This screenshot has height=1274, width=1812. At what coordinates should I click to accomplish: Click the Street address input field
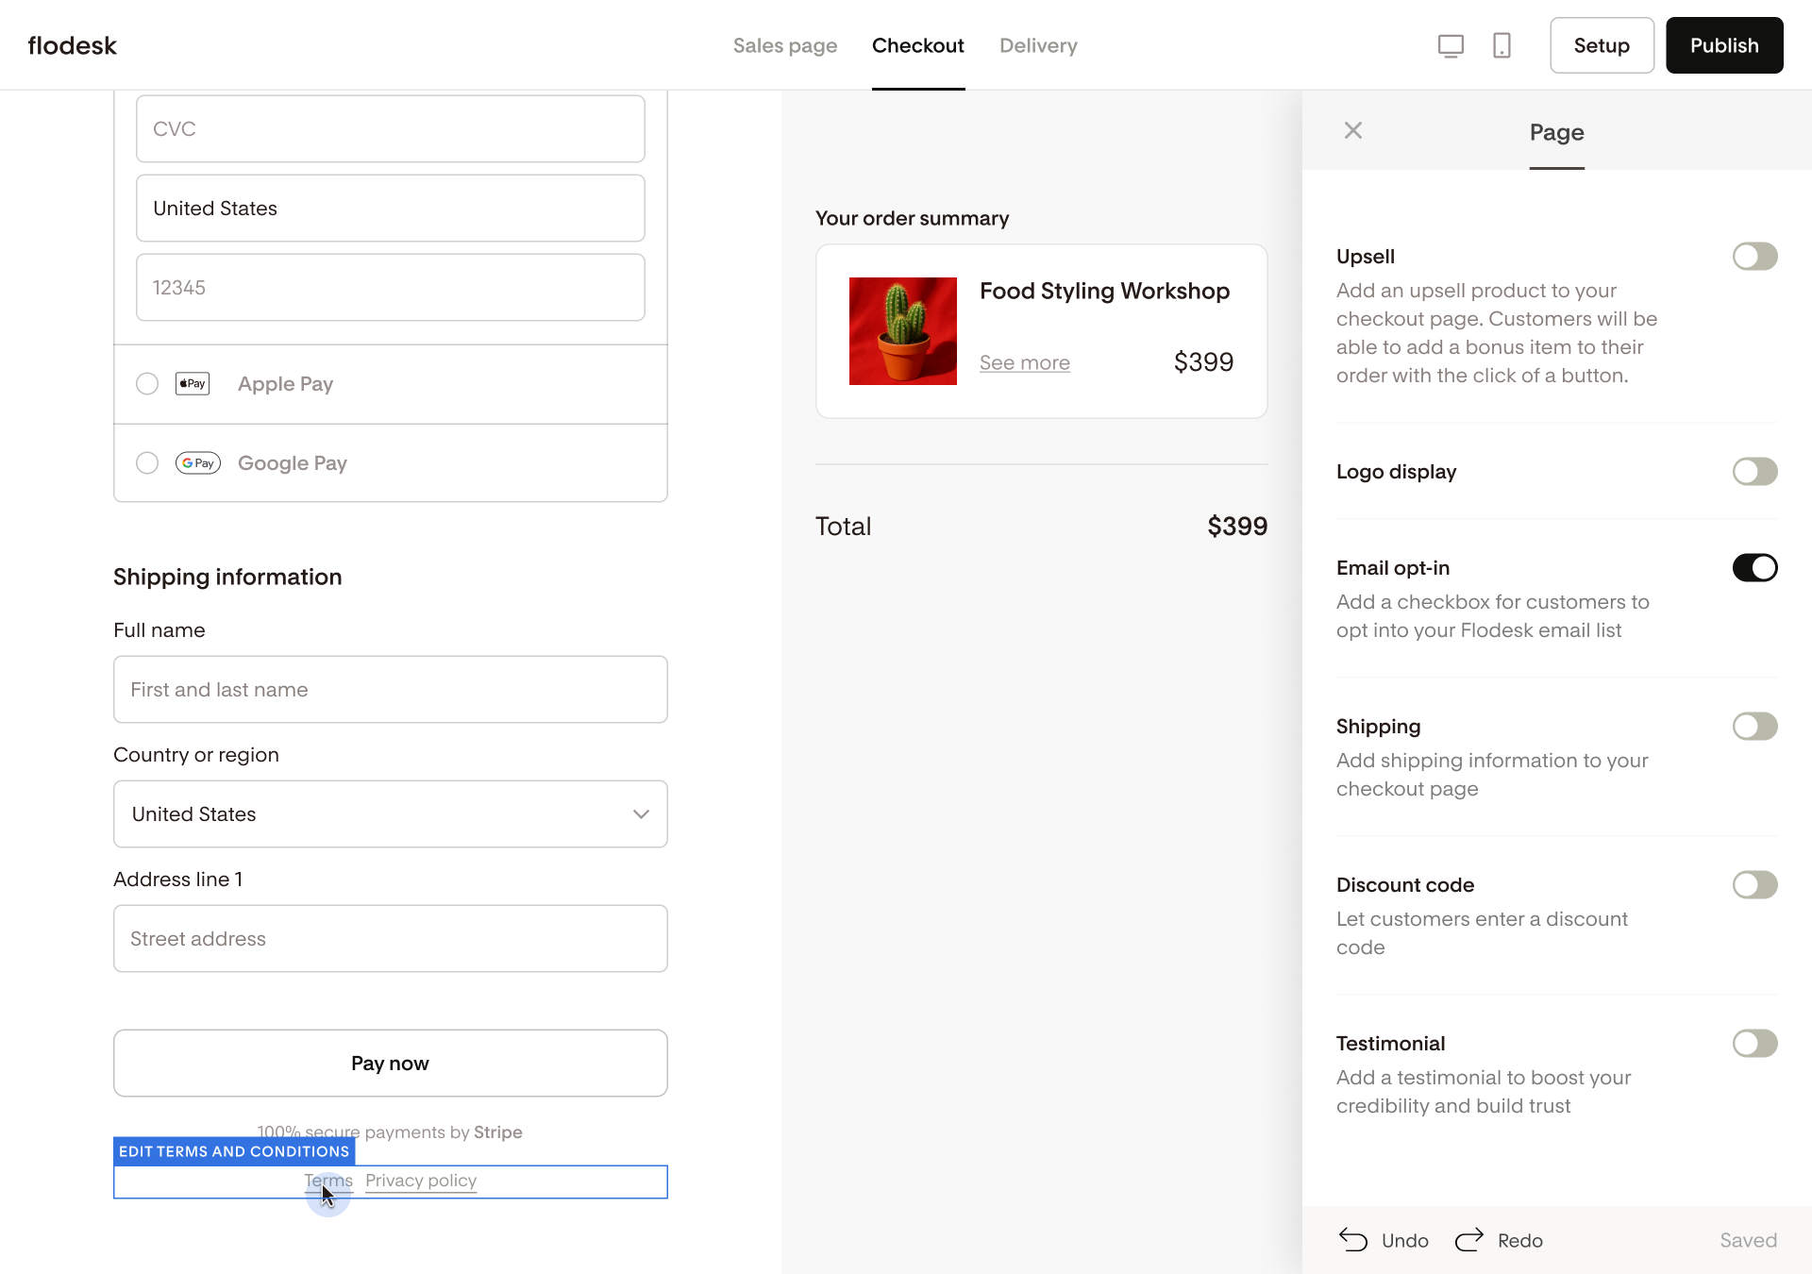pyautogui.click(x=390, y=938)
